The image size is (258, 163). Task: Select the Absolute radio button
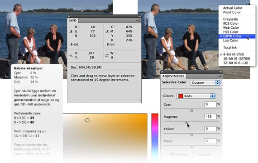(194, 154)
